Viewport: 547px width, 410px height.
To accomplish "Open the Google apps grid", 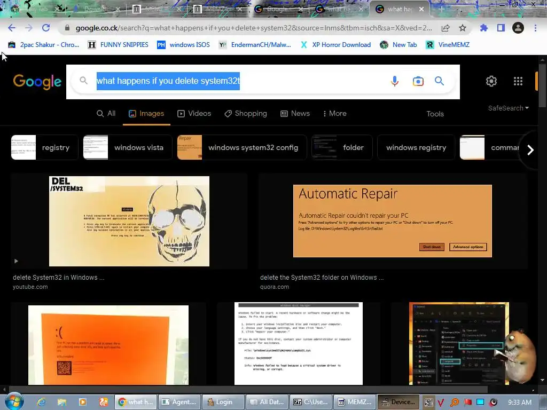I will [518, 81].
